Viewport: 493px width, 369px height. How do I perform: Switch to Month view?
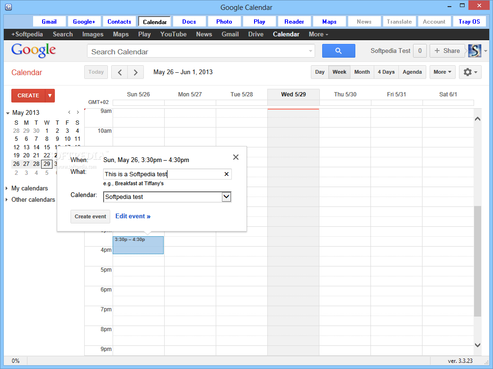point(362,72)
